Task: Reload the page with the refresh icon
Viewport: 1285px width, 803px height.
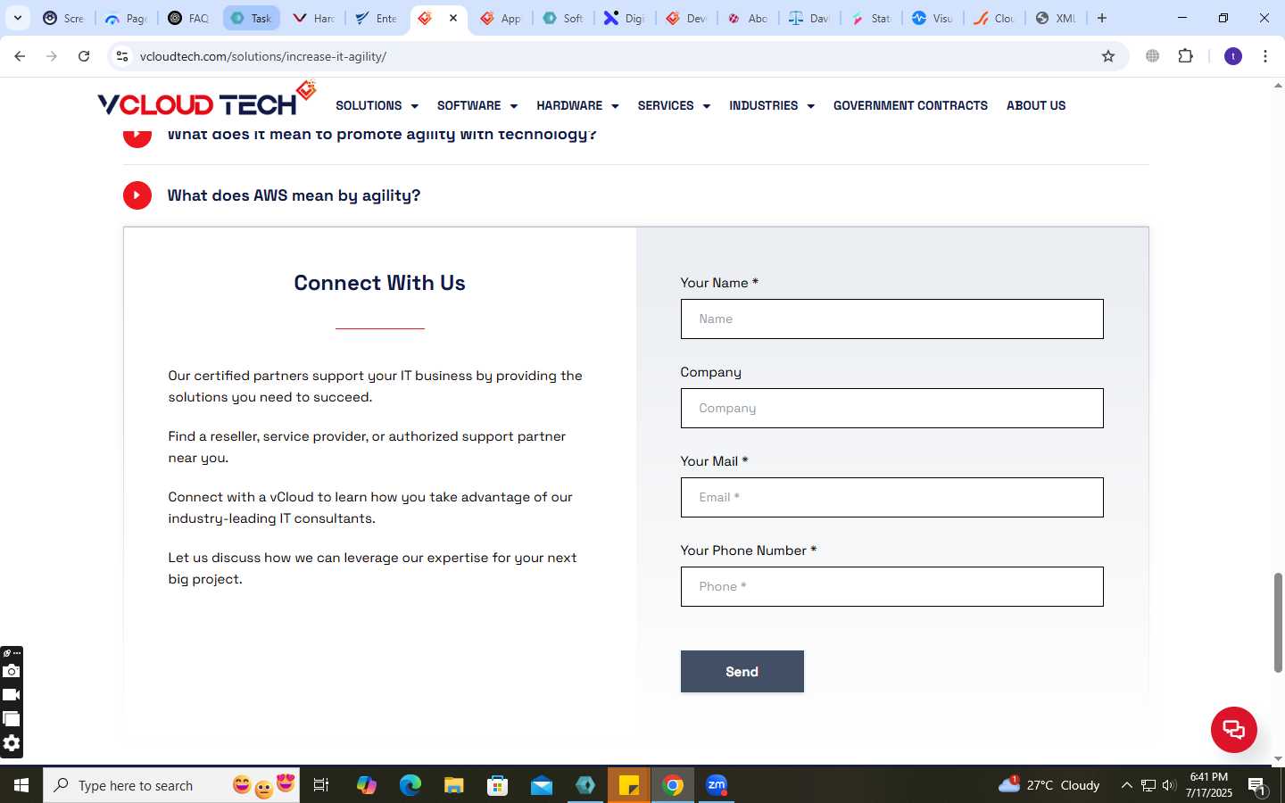Action: pyautogui.click(x=84, y=56)
